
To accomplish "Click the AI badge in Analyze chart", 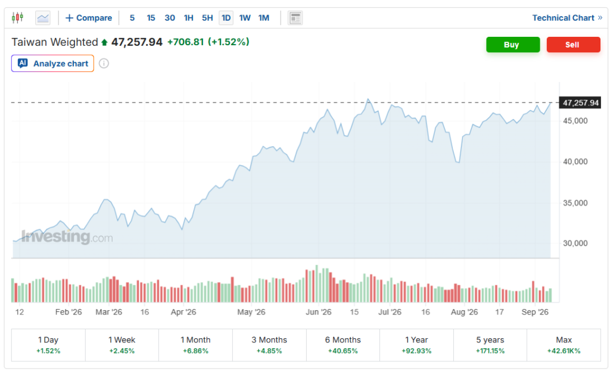I will click(x=23, y=63).
